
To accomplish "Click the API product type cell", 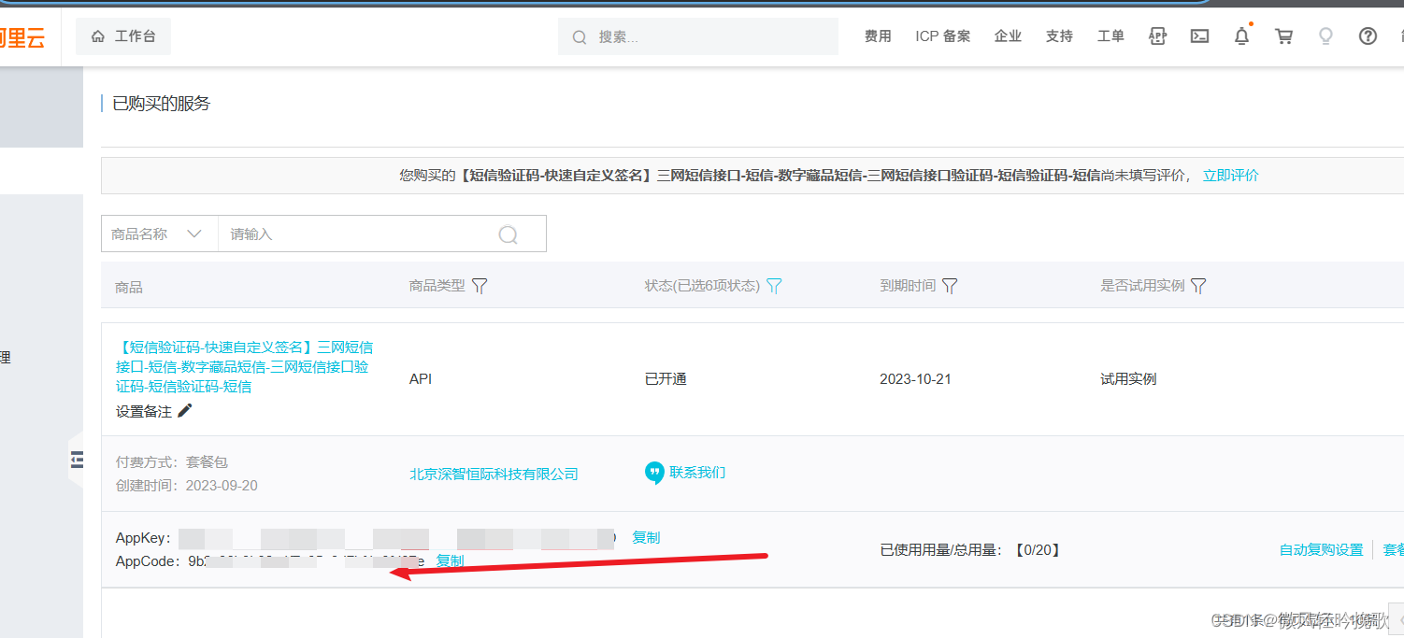I will tap(421, 379).
